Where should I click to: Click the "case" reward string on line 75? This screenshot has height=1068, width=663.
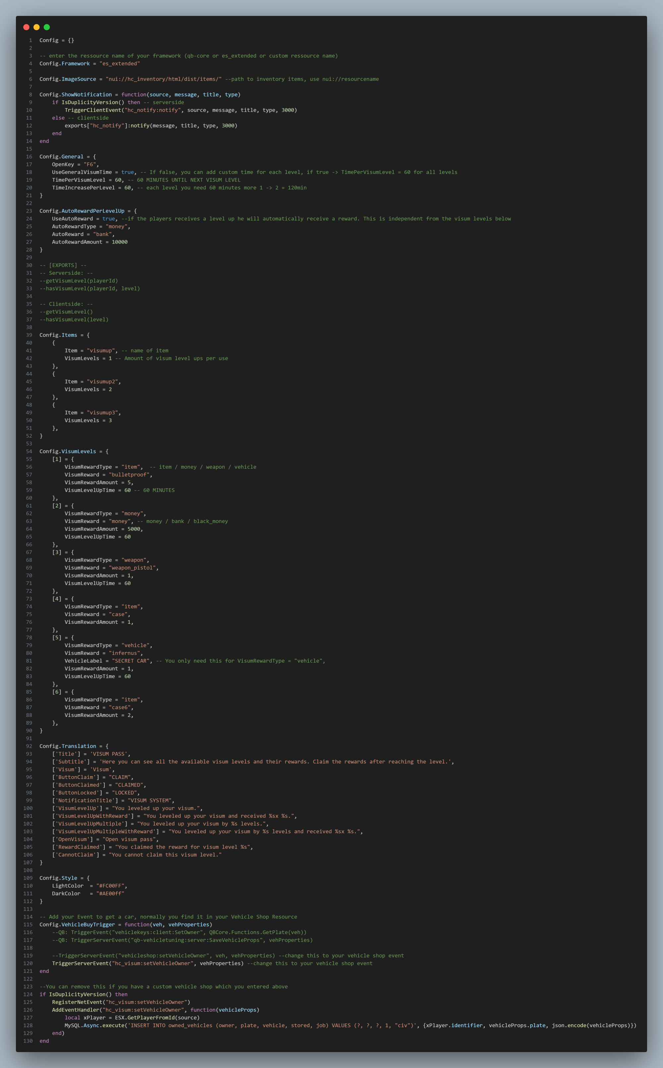[x=118, y=614]
